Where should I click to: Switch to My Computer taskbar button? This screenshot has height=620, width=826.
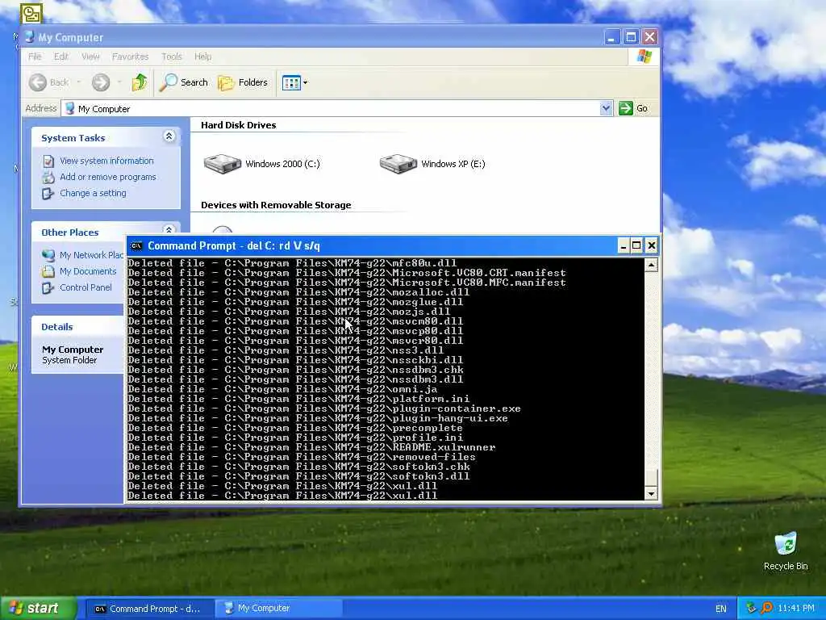coord(278,609)
